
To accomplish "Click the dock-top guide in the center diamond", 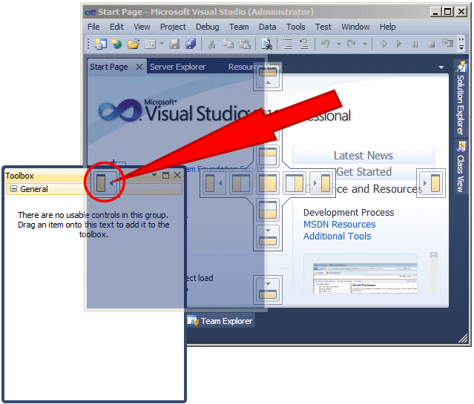I will coord(268,156).
